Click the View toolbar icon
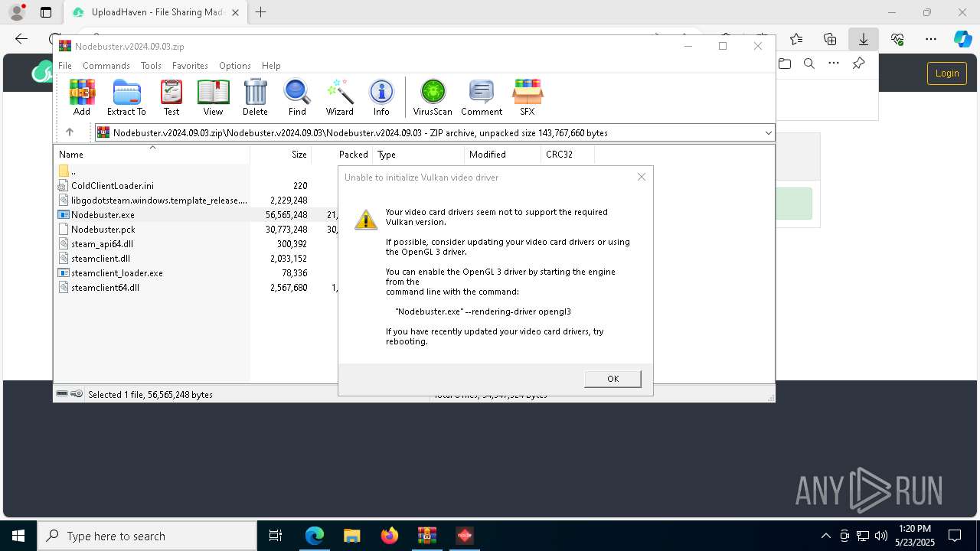The image size is (980, 551). click(x=213, y=97)
